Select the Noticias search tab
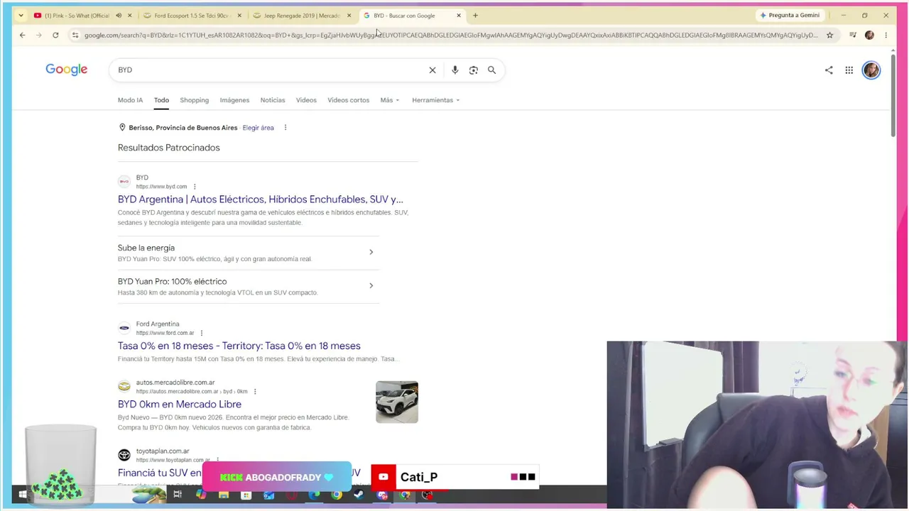 (x=273, y=100)
